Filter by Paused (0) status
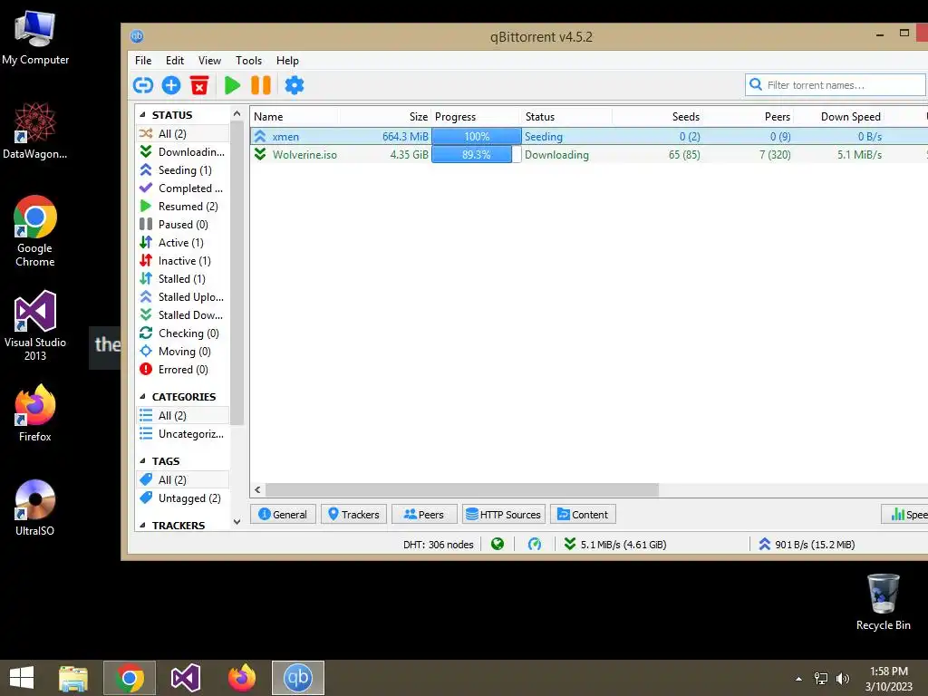 [x=183, y=225]
